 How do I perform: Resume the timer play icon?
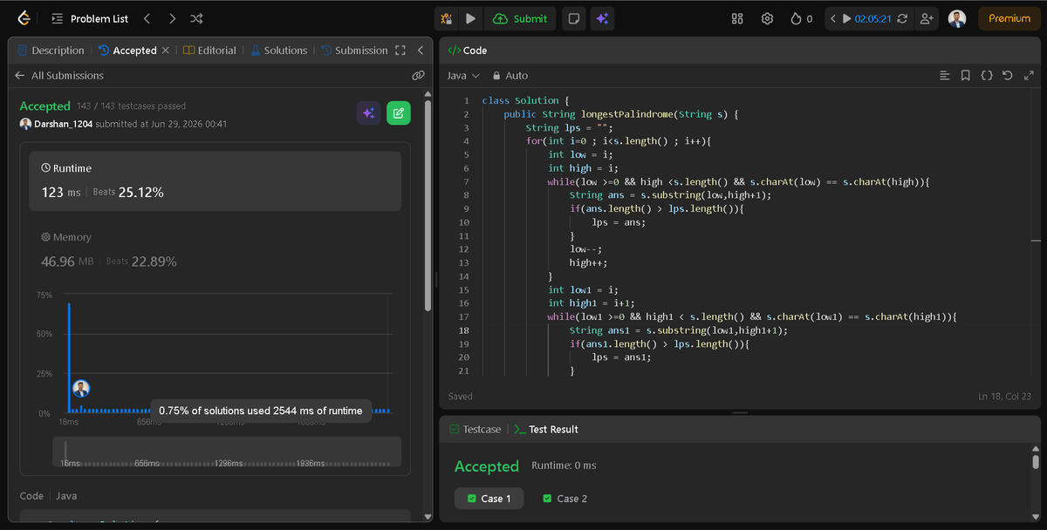(846, 18)
